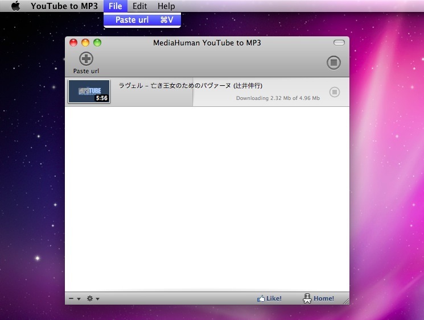Open the Help menu
The height and width of the screenshot is (320, 424).
(166, 6)
